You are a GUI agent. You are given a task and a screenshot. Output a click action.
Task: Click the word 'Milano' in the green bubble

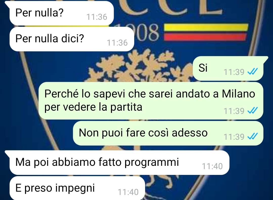pos(238,94)
